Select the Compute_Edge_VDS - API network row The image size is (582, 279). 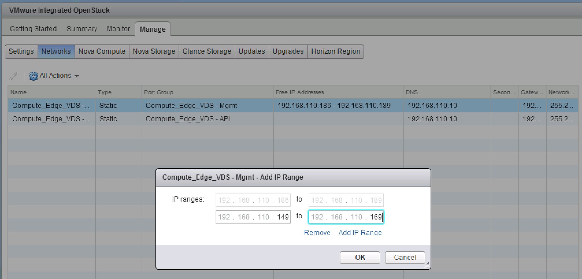point(188,119)
